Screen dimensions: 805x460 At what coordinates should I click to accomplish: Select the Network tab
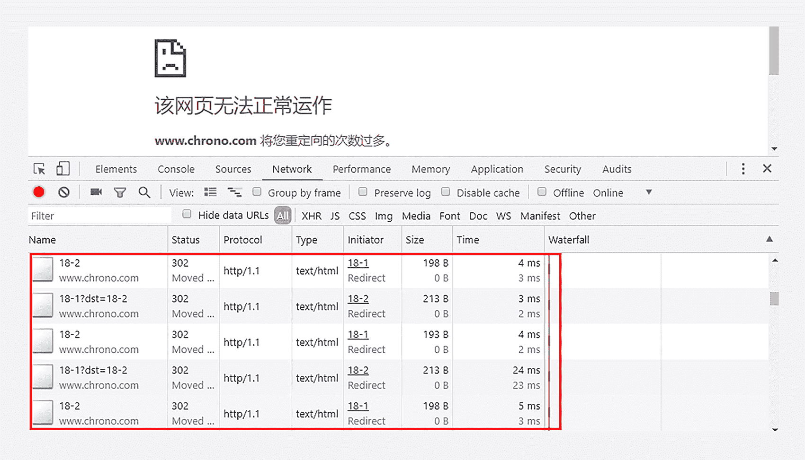[x=292, y=169]
